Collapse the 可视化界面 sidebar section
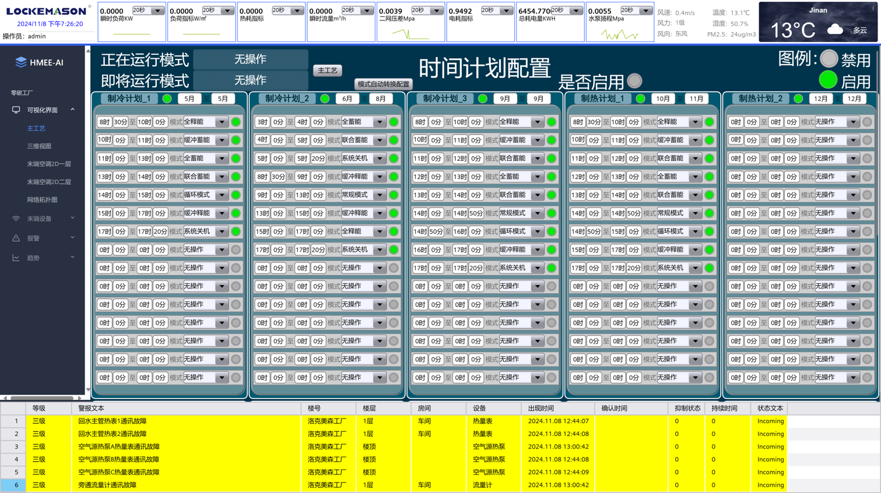Screen dimensions: 881x493 pos(72,110)
